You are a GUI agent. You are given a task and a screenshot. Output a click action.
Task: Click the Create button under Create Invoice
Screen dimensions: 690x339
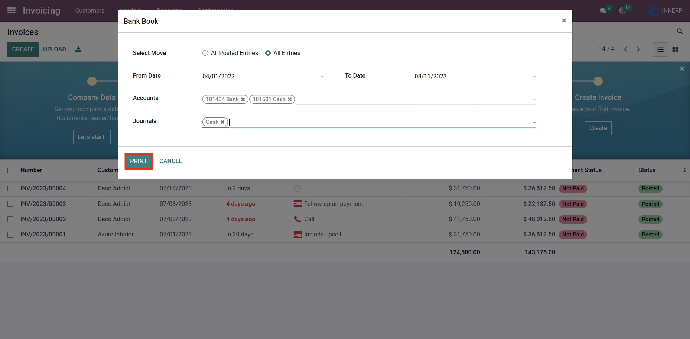pos(598,128)
